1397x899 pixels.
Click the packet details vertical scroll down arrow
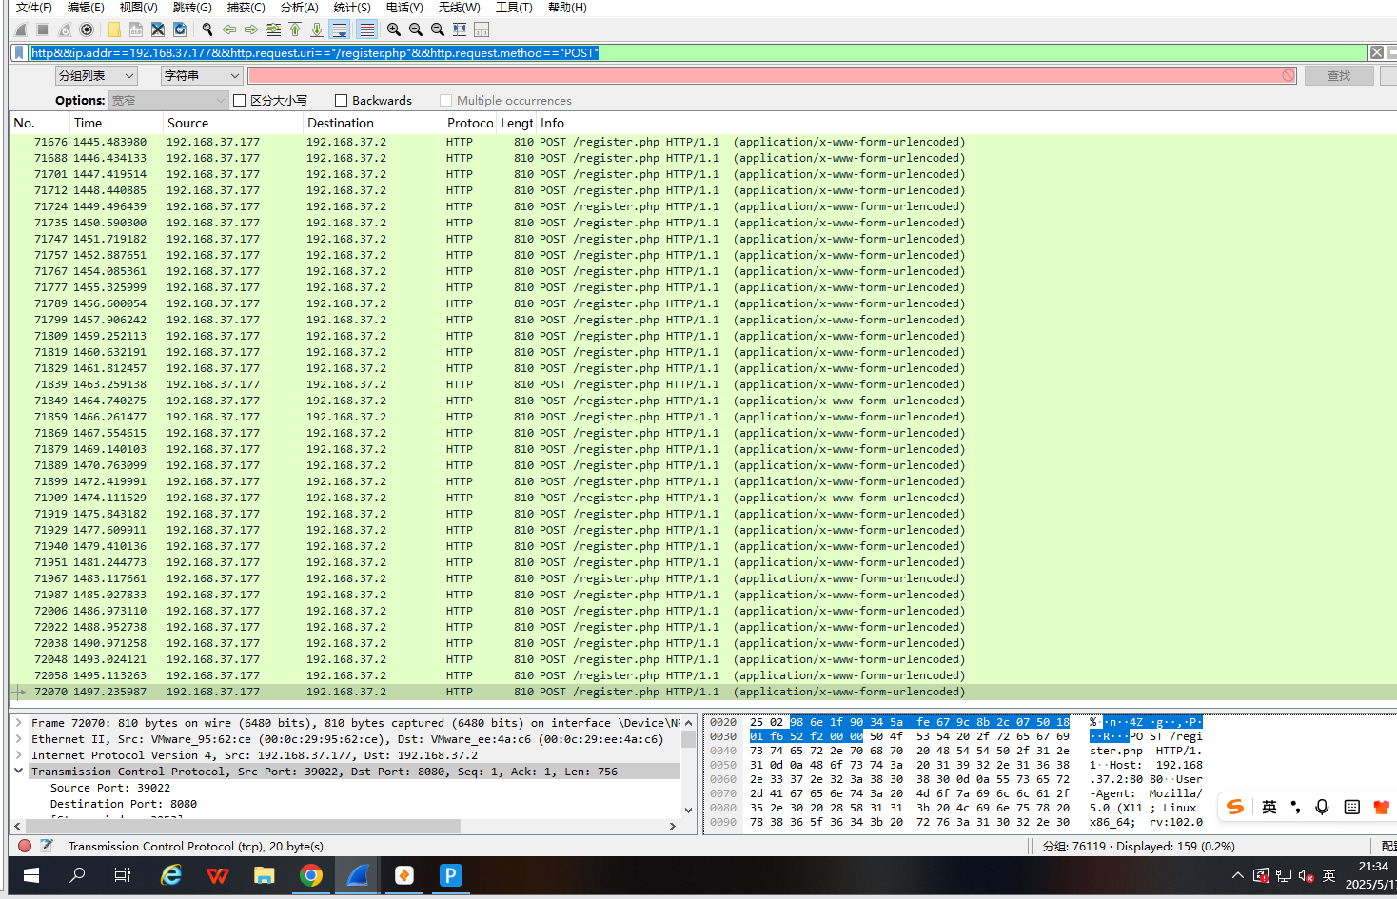pos(689,811)
